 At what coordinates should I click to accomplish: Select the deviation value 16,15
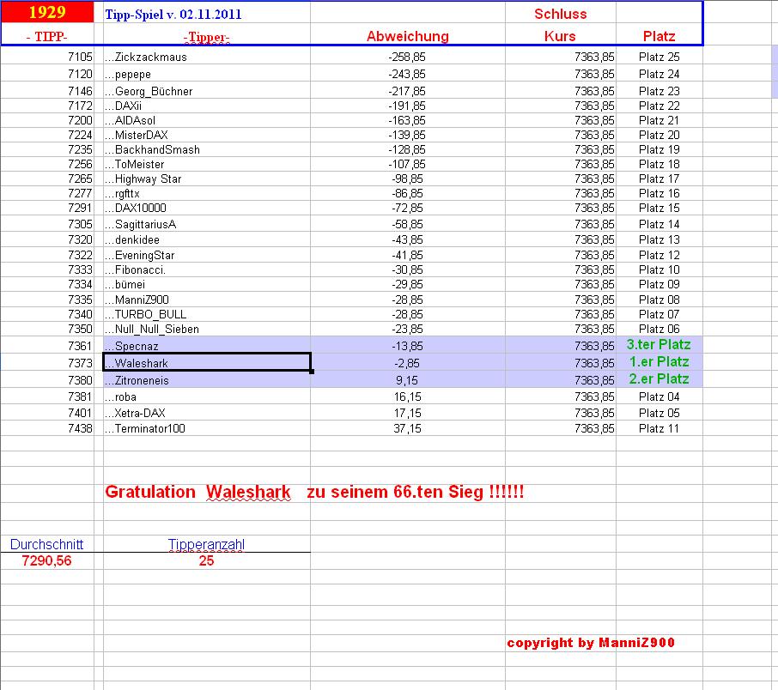pos(407,396)
